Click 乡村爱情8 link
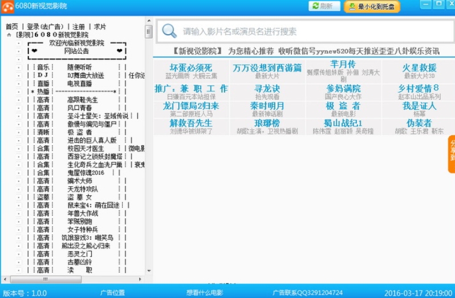This screenshot has width=455, height=298. pyautogui.click(x=419, y=88)
